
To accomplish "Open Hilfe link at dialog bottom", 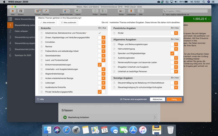I will pyautogui.click(x=40, y=99).
